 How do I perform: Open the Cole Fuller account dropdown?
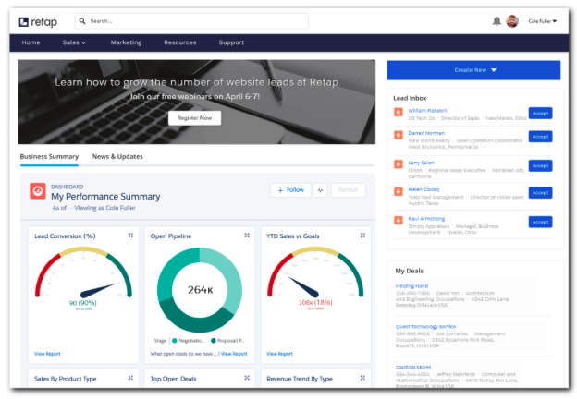click(x=543, y=21)
